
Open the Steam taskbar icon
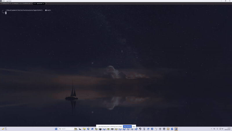[140, 129]
